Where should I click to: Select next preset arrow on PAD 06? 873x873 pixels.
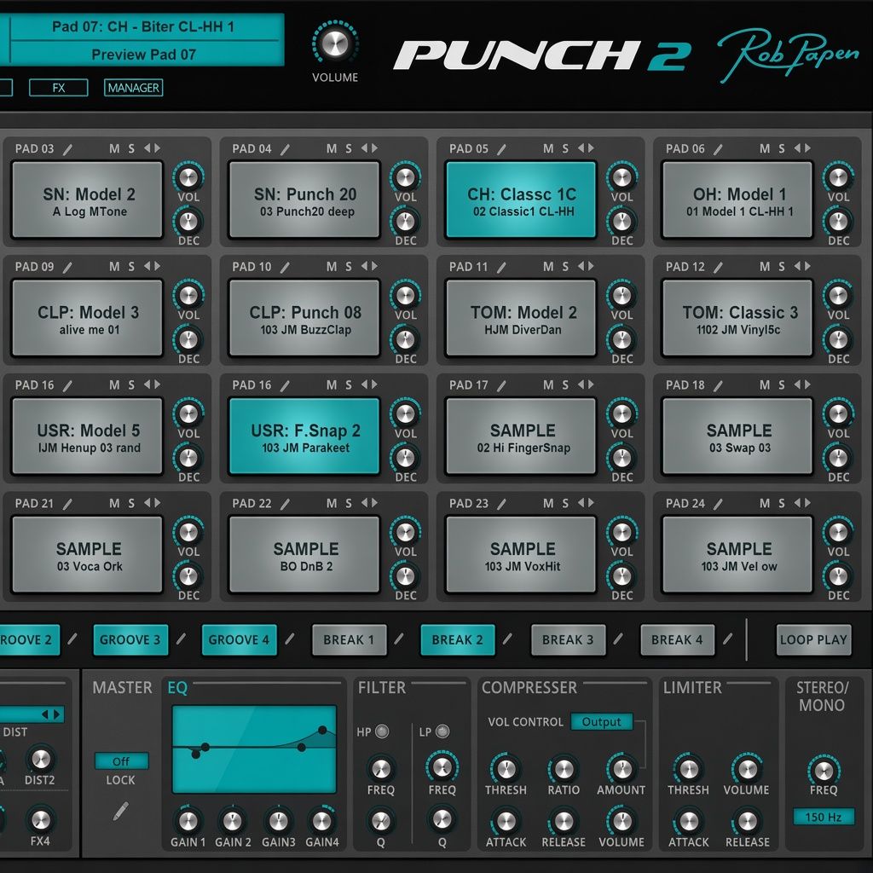[x=807, y=148]
